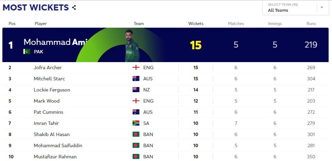Open Mohammad Amir's player photo
332x161 pixels.
[132, 46]
